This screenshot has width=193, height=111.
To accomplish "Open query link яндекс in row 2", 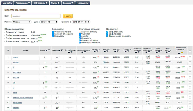I will (16, 62).
